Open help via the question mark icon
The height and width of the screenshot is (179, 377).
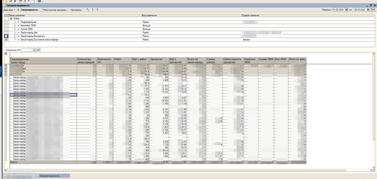click(97, 10)
